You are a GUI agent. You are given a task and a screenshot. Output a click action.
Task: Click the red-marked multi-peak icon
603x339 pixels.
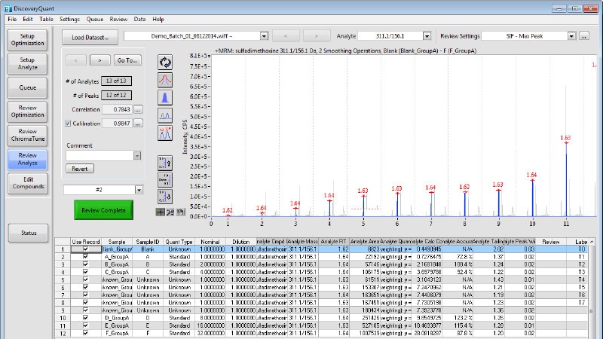click(x=165, y=133)
